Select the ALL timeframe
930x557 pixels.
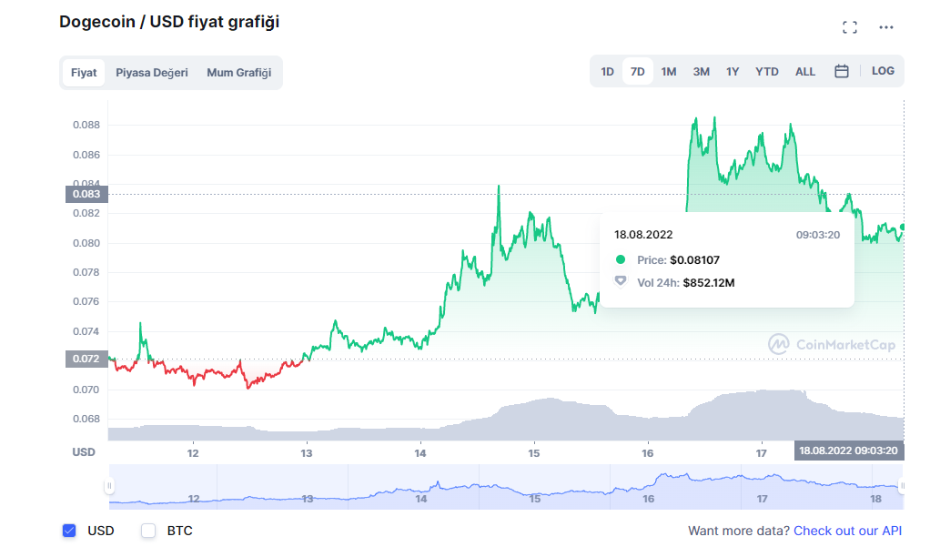[x=804, y=70]
